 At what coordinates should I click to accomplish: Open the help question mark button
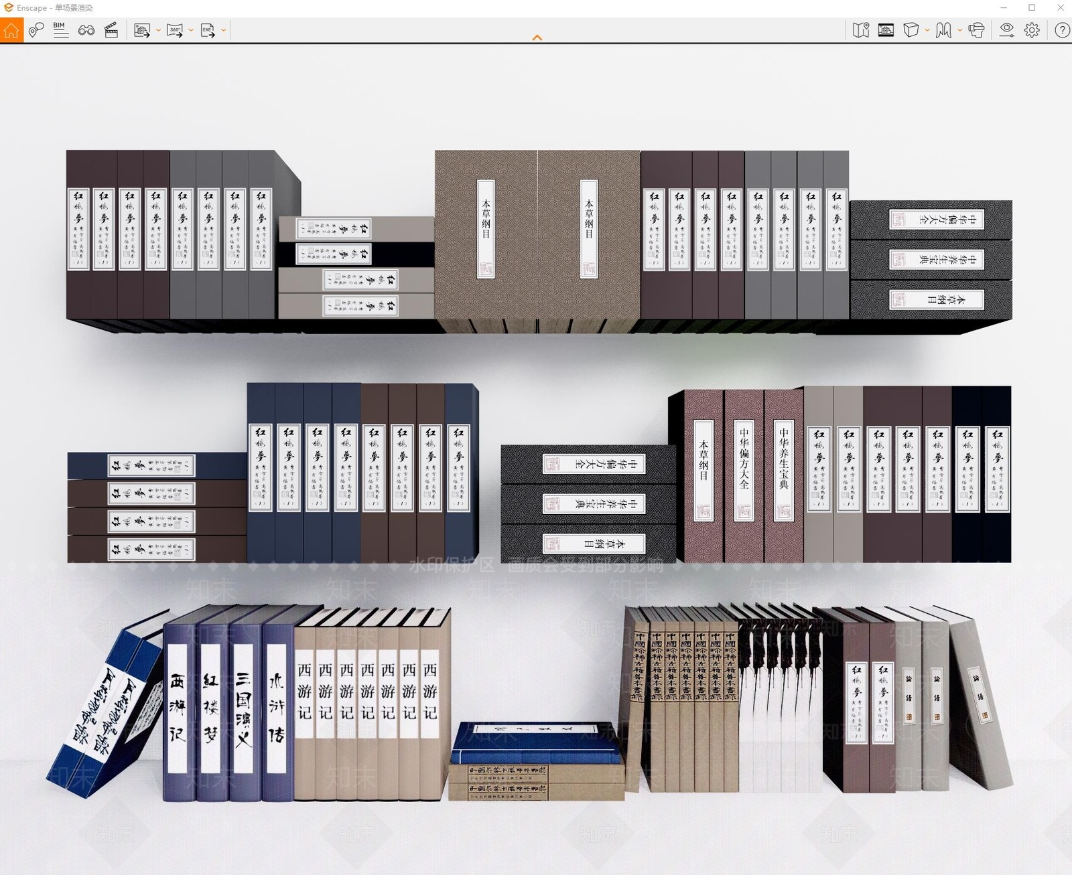(x=1062, y=30)
